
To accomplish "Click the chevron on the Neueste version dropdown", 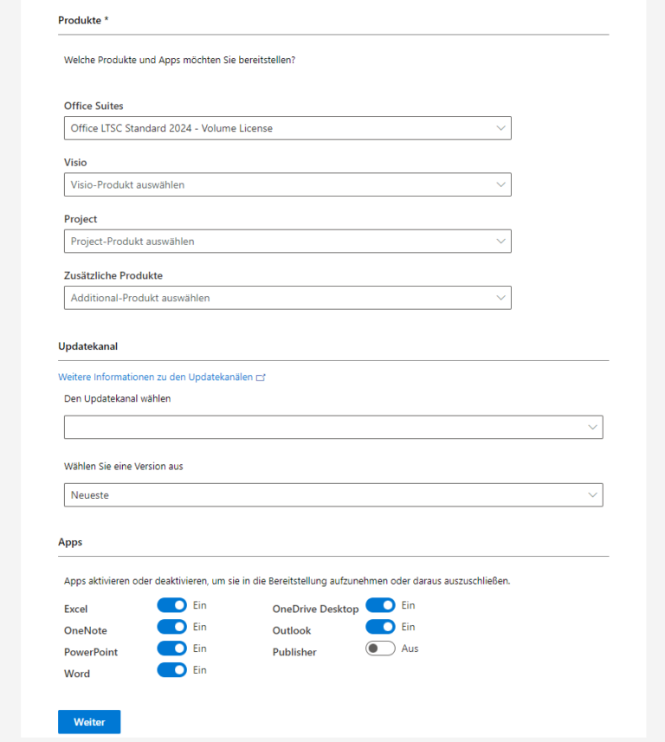I will click(592, 494).
